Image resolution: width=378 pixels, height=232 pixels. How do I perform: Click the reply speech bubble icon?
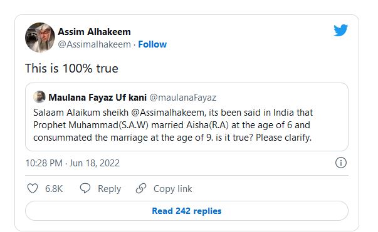(x=85, y=188)
